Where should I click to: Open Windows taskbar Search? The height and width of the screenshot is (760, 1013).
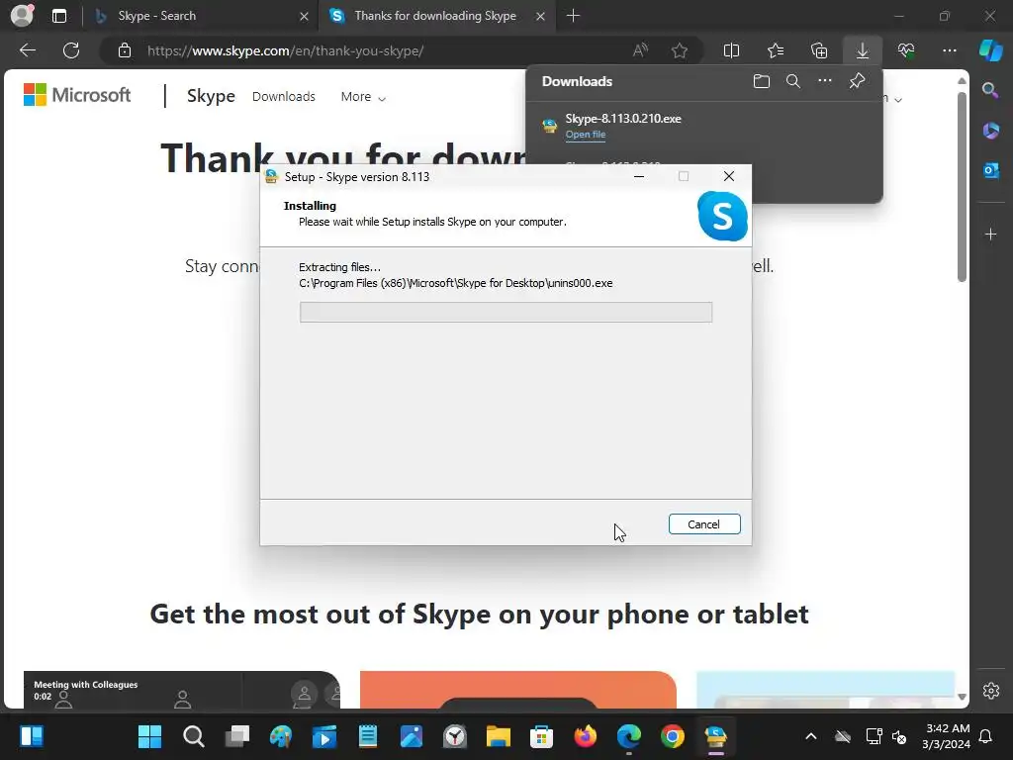(x=193, y=736)
